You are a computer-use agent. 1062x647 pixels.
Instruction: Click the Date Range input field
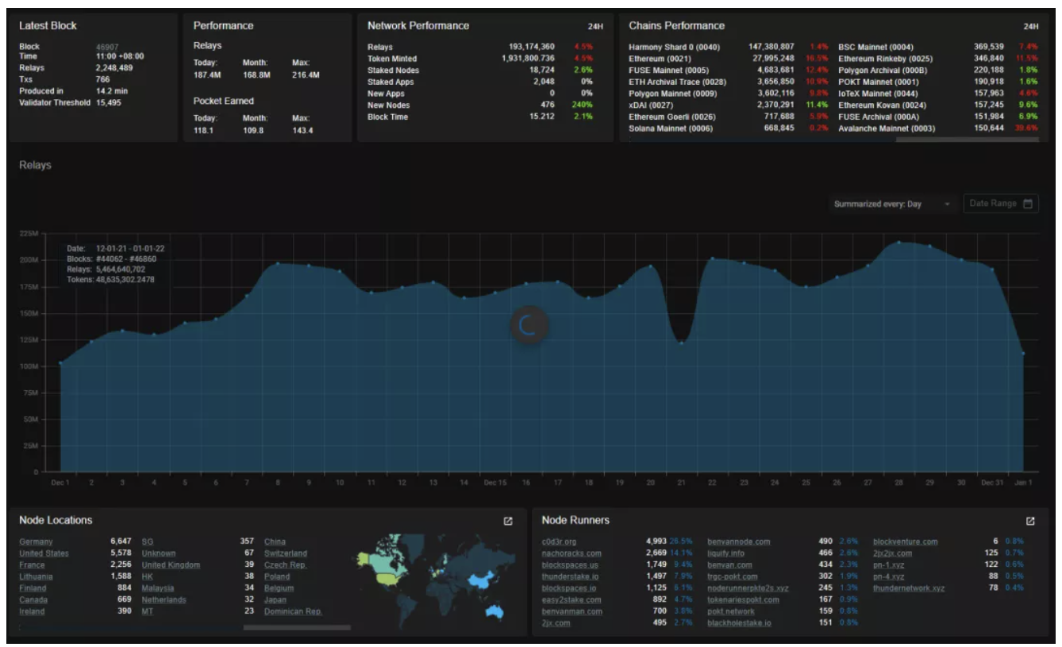coord(1001,204)
